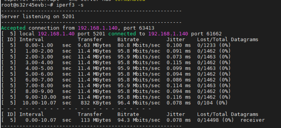The width and height of the screenshot is (281, 128).
Task: Click 'port 5201' in the local line
Action: [91, 34]
